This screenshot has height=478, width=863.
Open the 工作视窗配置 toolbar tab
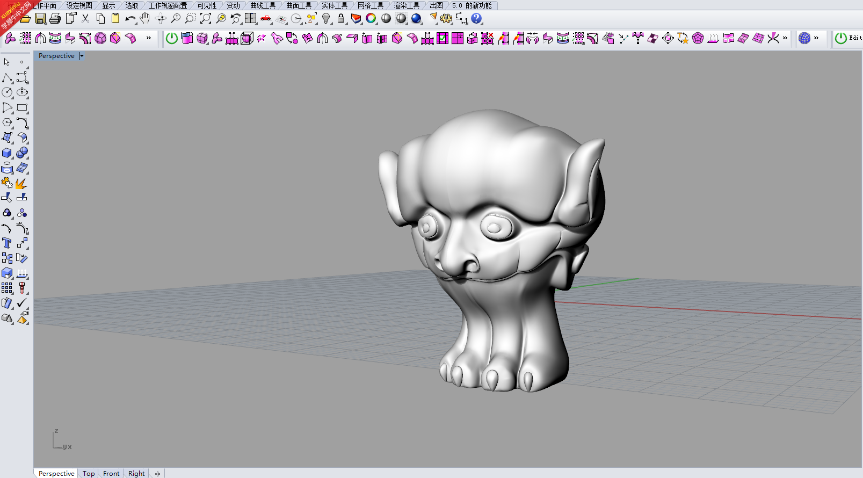pyautogui.click(x=168, y=5)
